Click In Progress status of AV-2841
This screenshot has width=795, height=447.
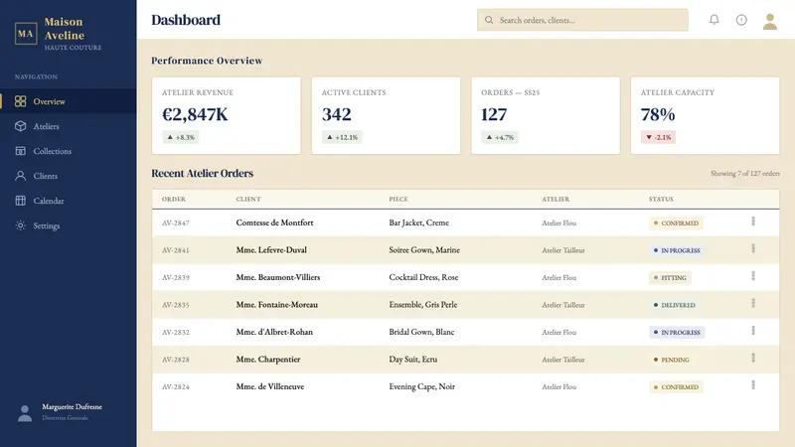pos(677,250)
